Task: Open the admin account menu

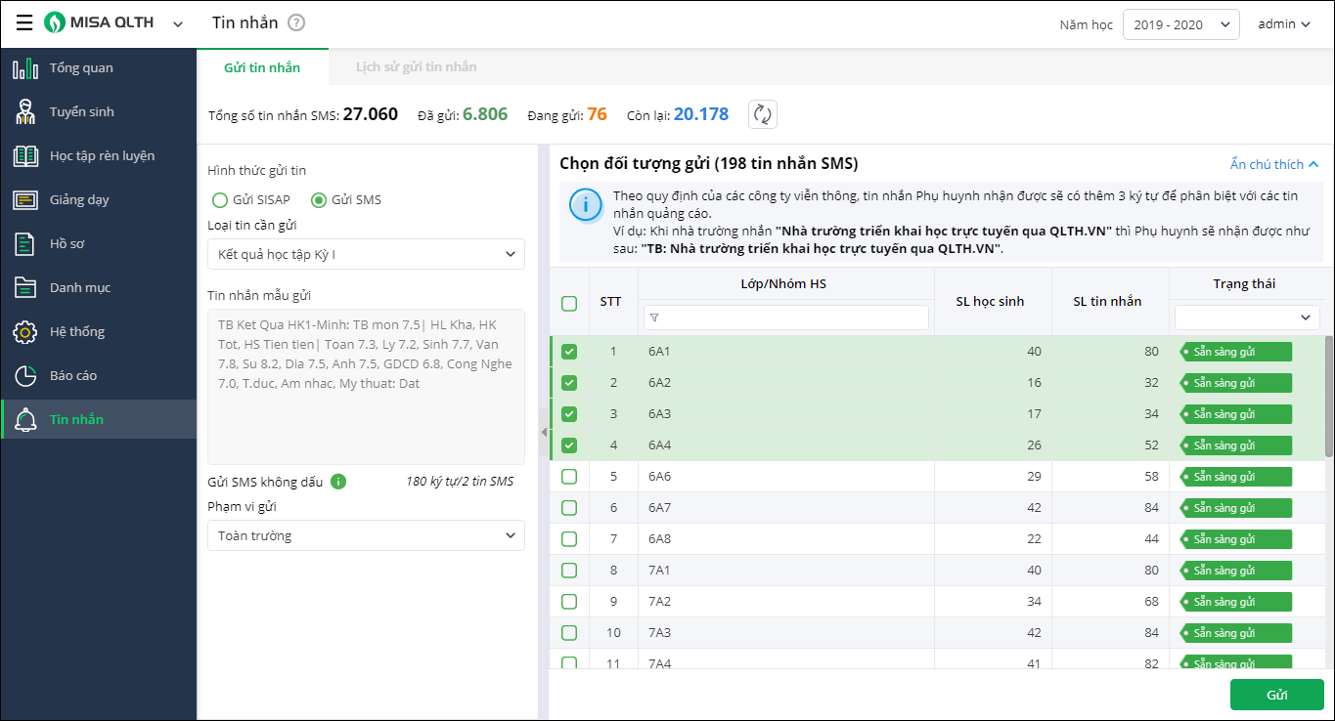Action: tap(1283, 24)
